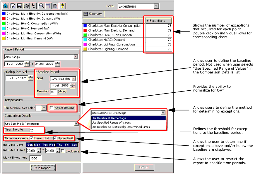
Task: Select Use Baseline to Statistically Determined Limits
Action: point(121,127)
